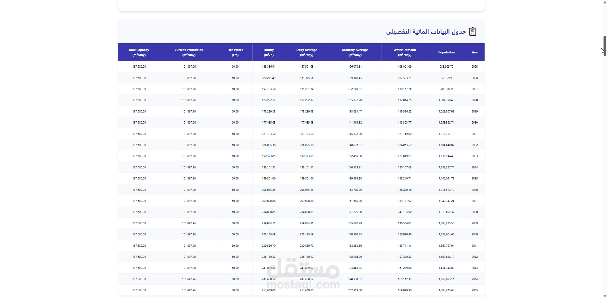Select the year cell 2045

474,290
